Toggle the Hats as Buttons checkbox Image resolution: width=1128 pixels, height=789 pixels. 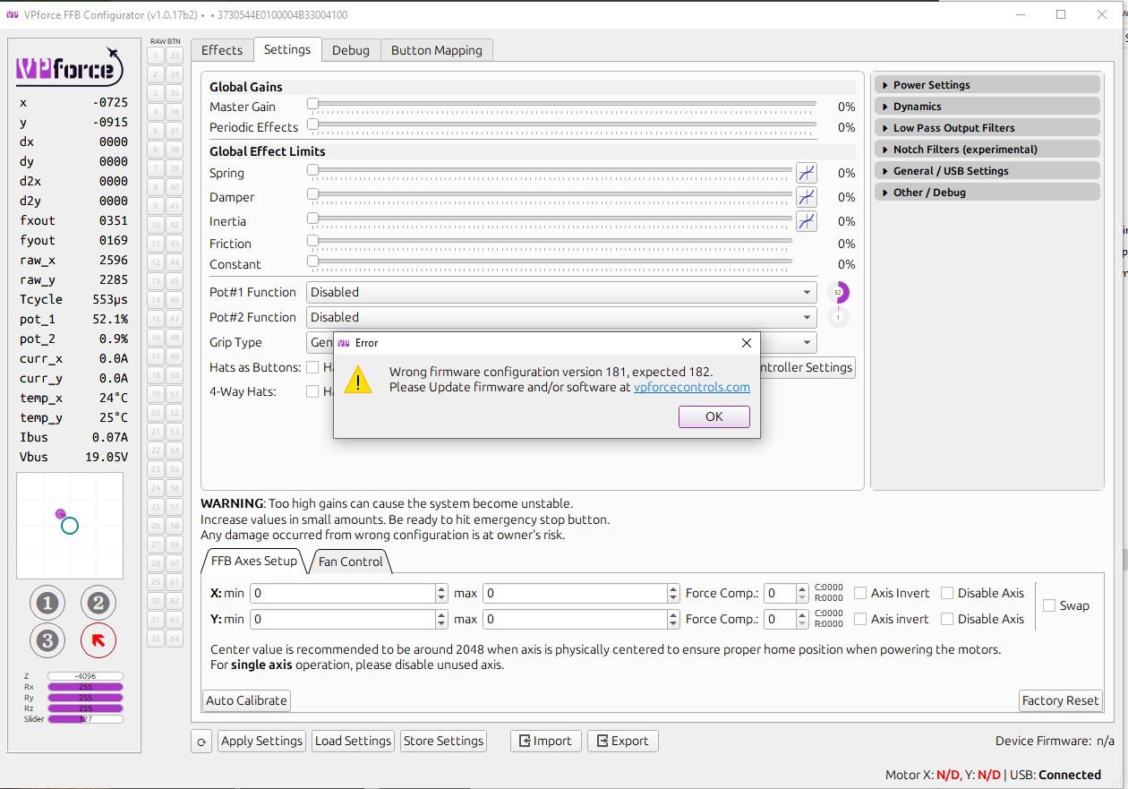(312, 367)
